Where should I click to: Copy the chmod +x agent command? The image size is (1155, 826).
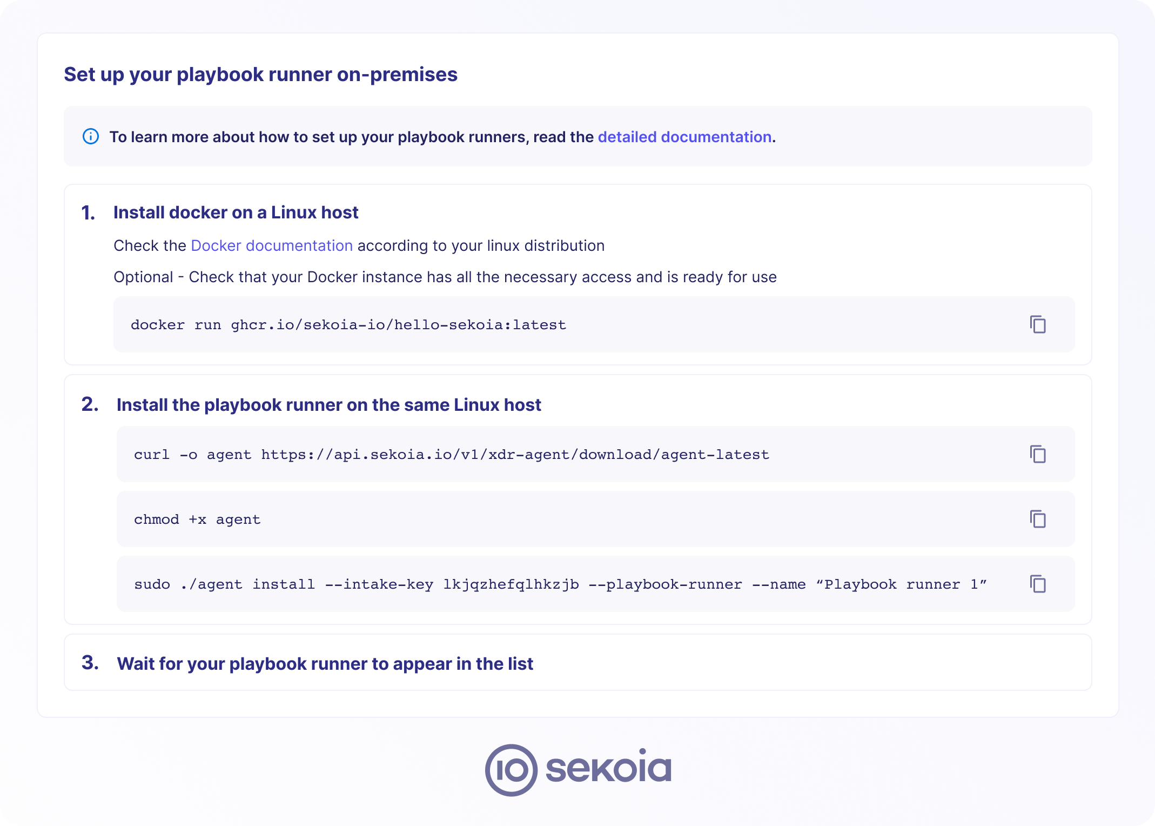1037,519
